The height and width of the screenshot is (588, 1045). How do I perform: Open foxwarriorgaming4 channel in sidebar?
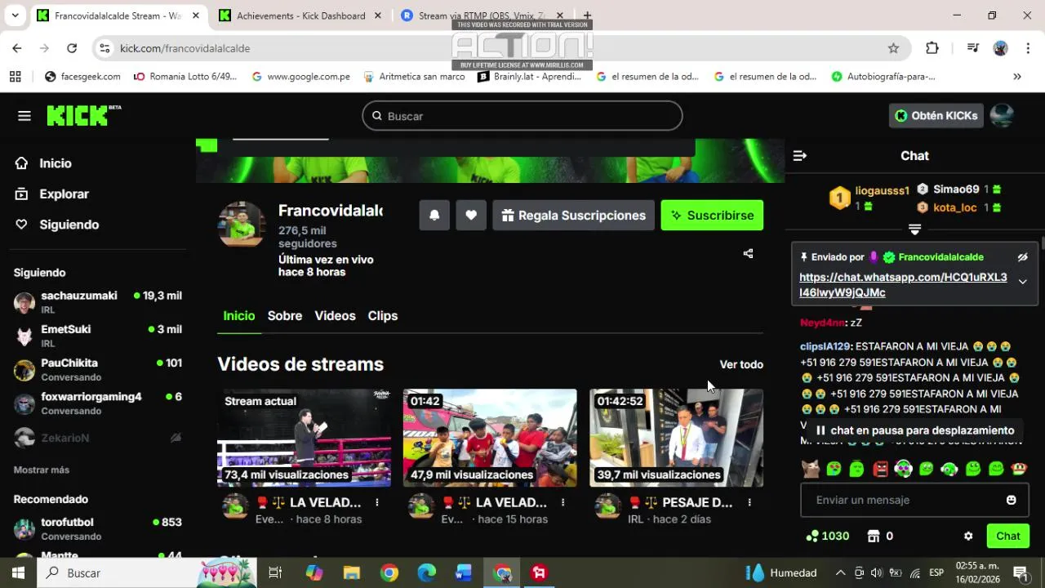point(98,403)
